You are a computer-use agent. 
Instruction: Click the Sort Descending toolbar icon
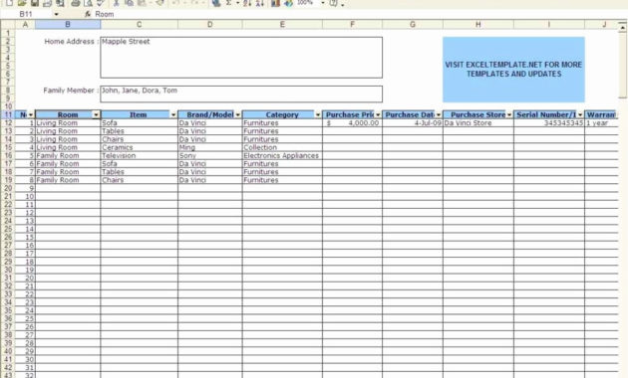pyautogui.click(x=260, y=3)
